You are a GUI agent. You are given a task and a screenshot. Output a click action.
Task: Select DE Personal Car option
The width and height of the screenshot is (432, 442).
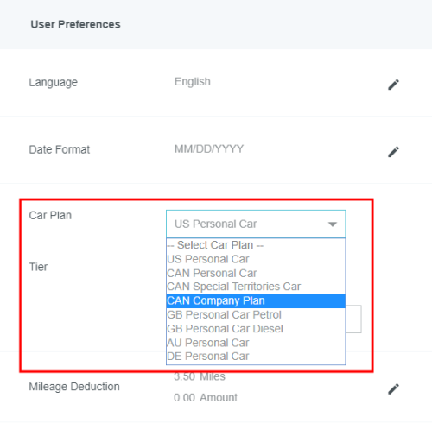pyautogui.click(x=256, y=357)
